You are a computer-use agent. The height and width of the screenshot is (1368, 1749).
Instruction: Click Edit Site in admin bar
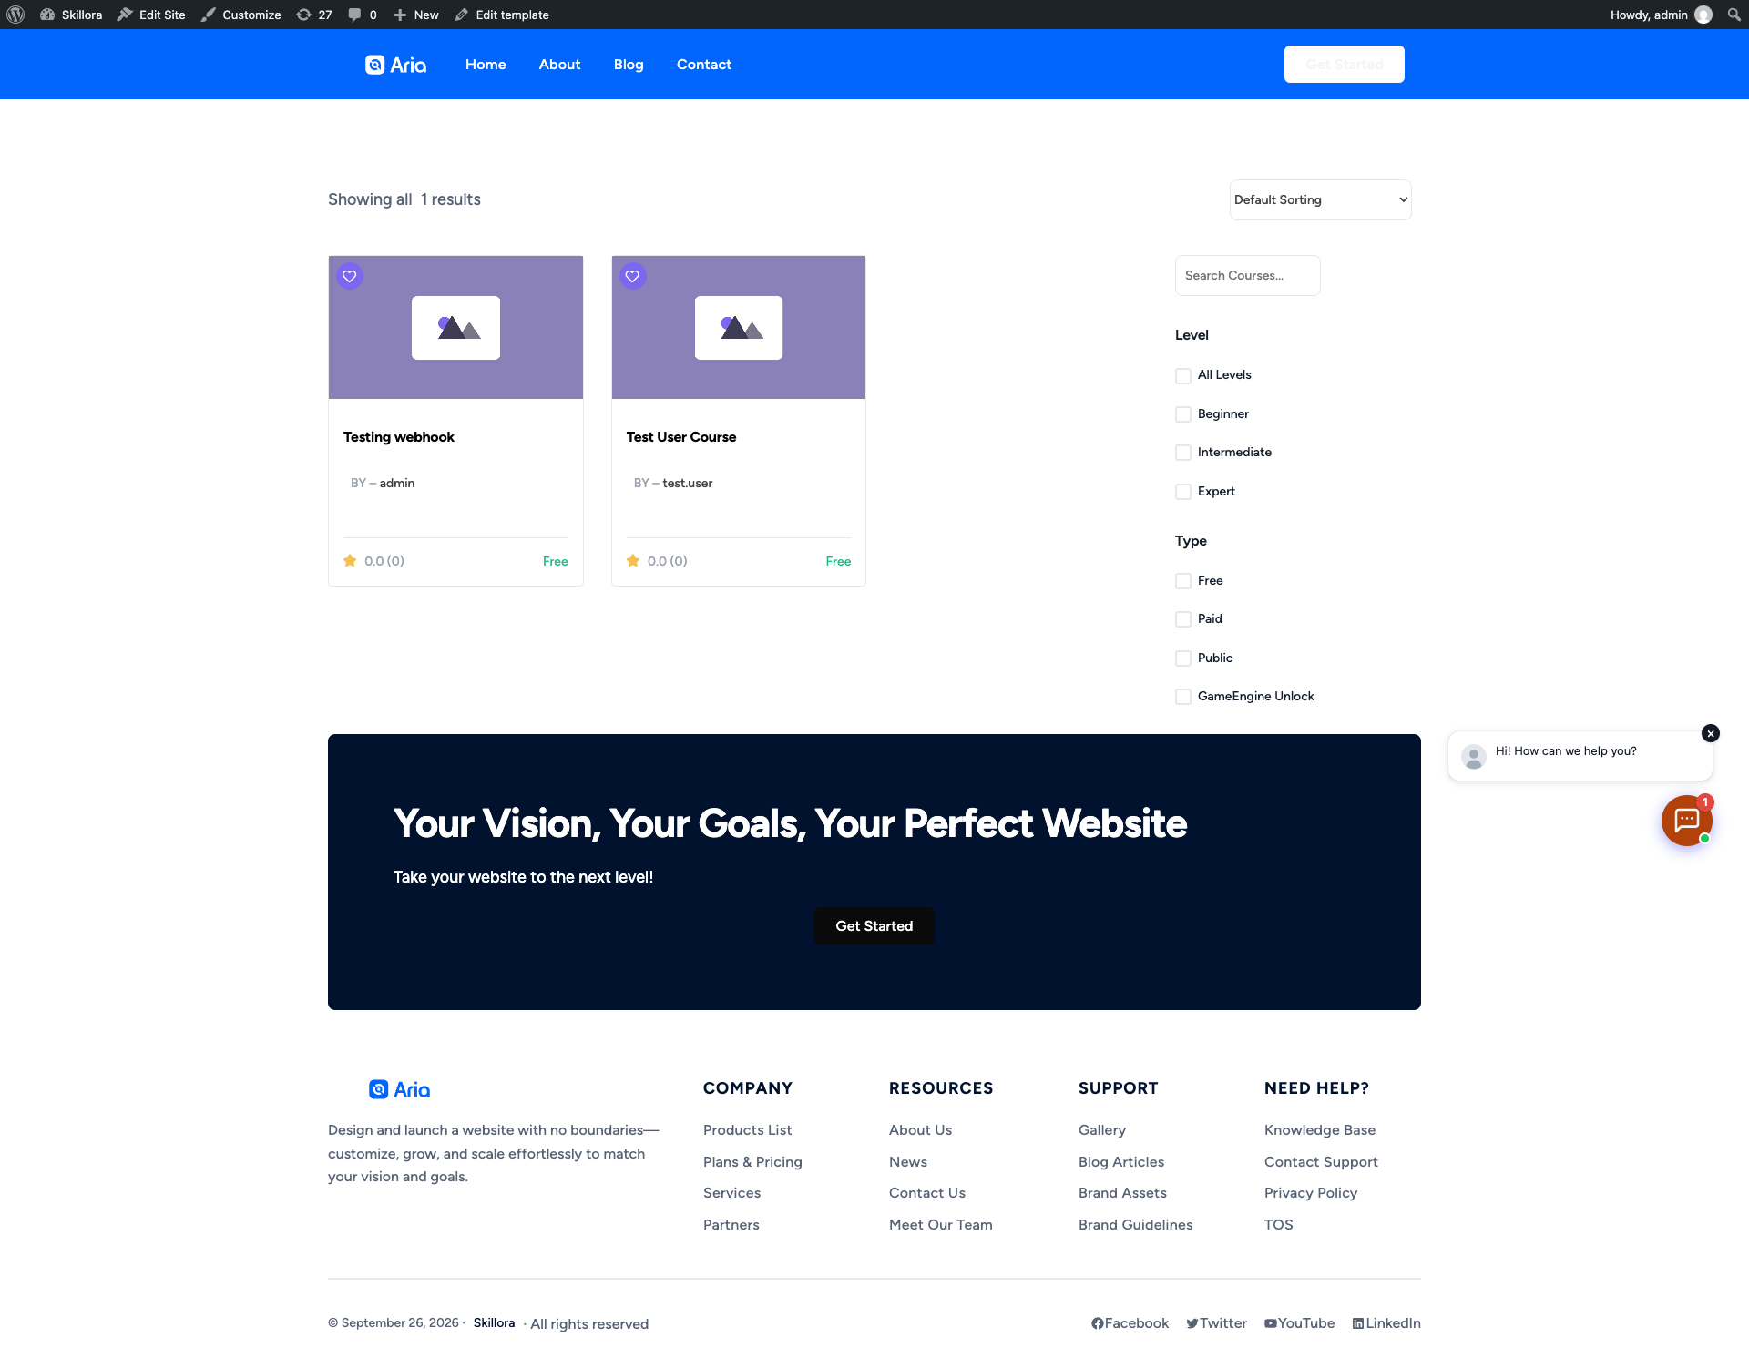pos(151,15)
